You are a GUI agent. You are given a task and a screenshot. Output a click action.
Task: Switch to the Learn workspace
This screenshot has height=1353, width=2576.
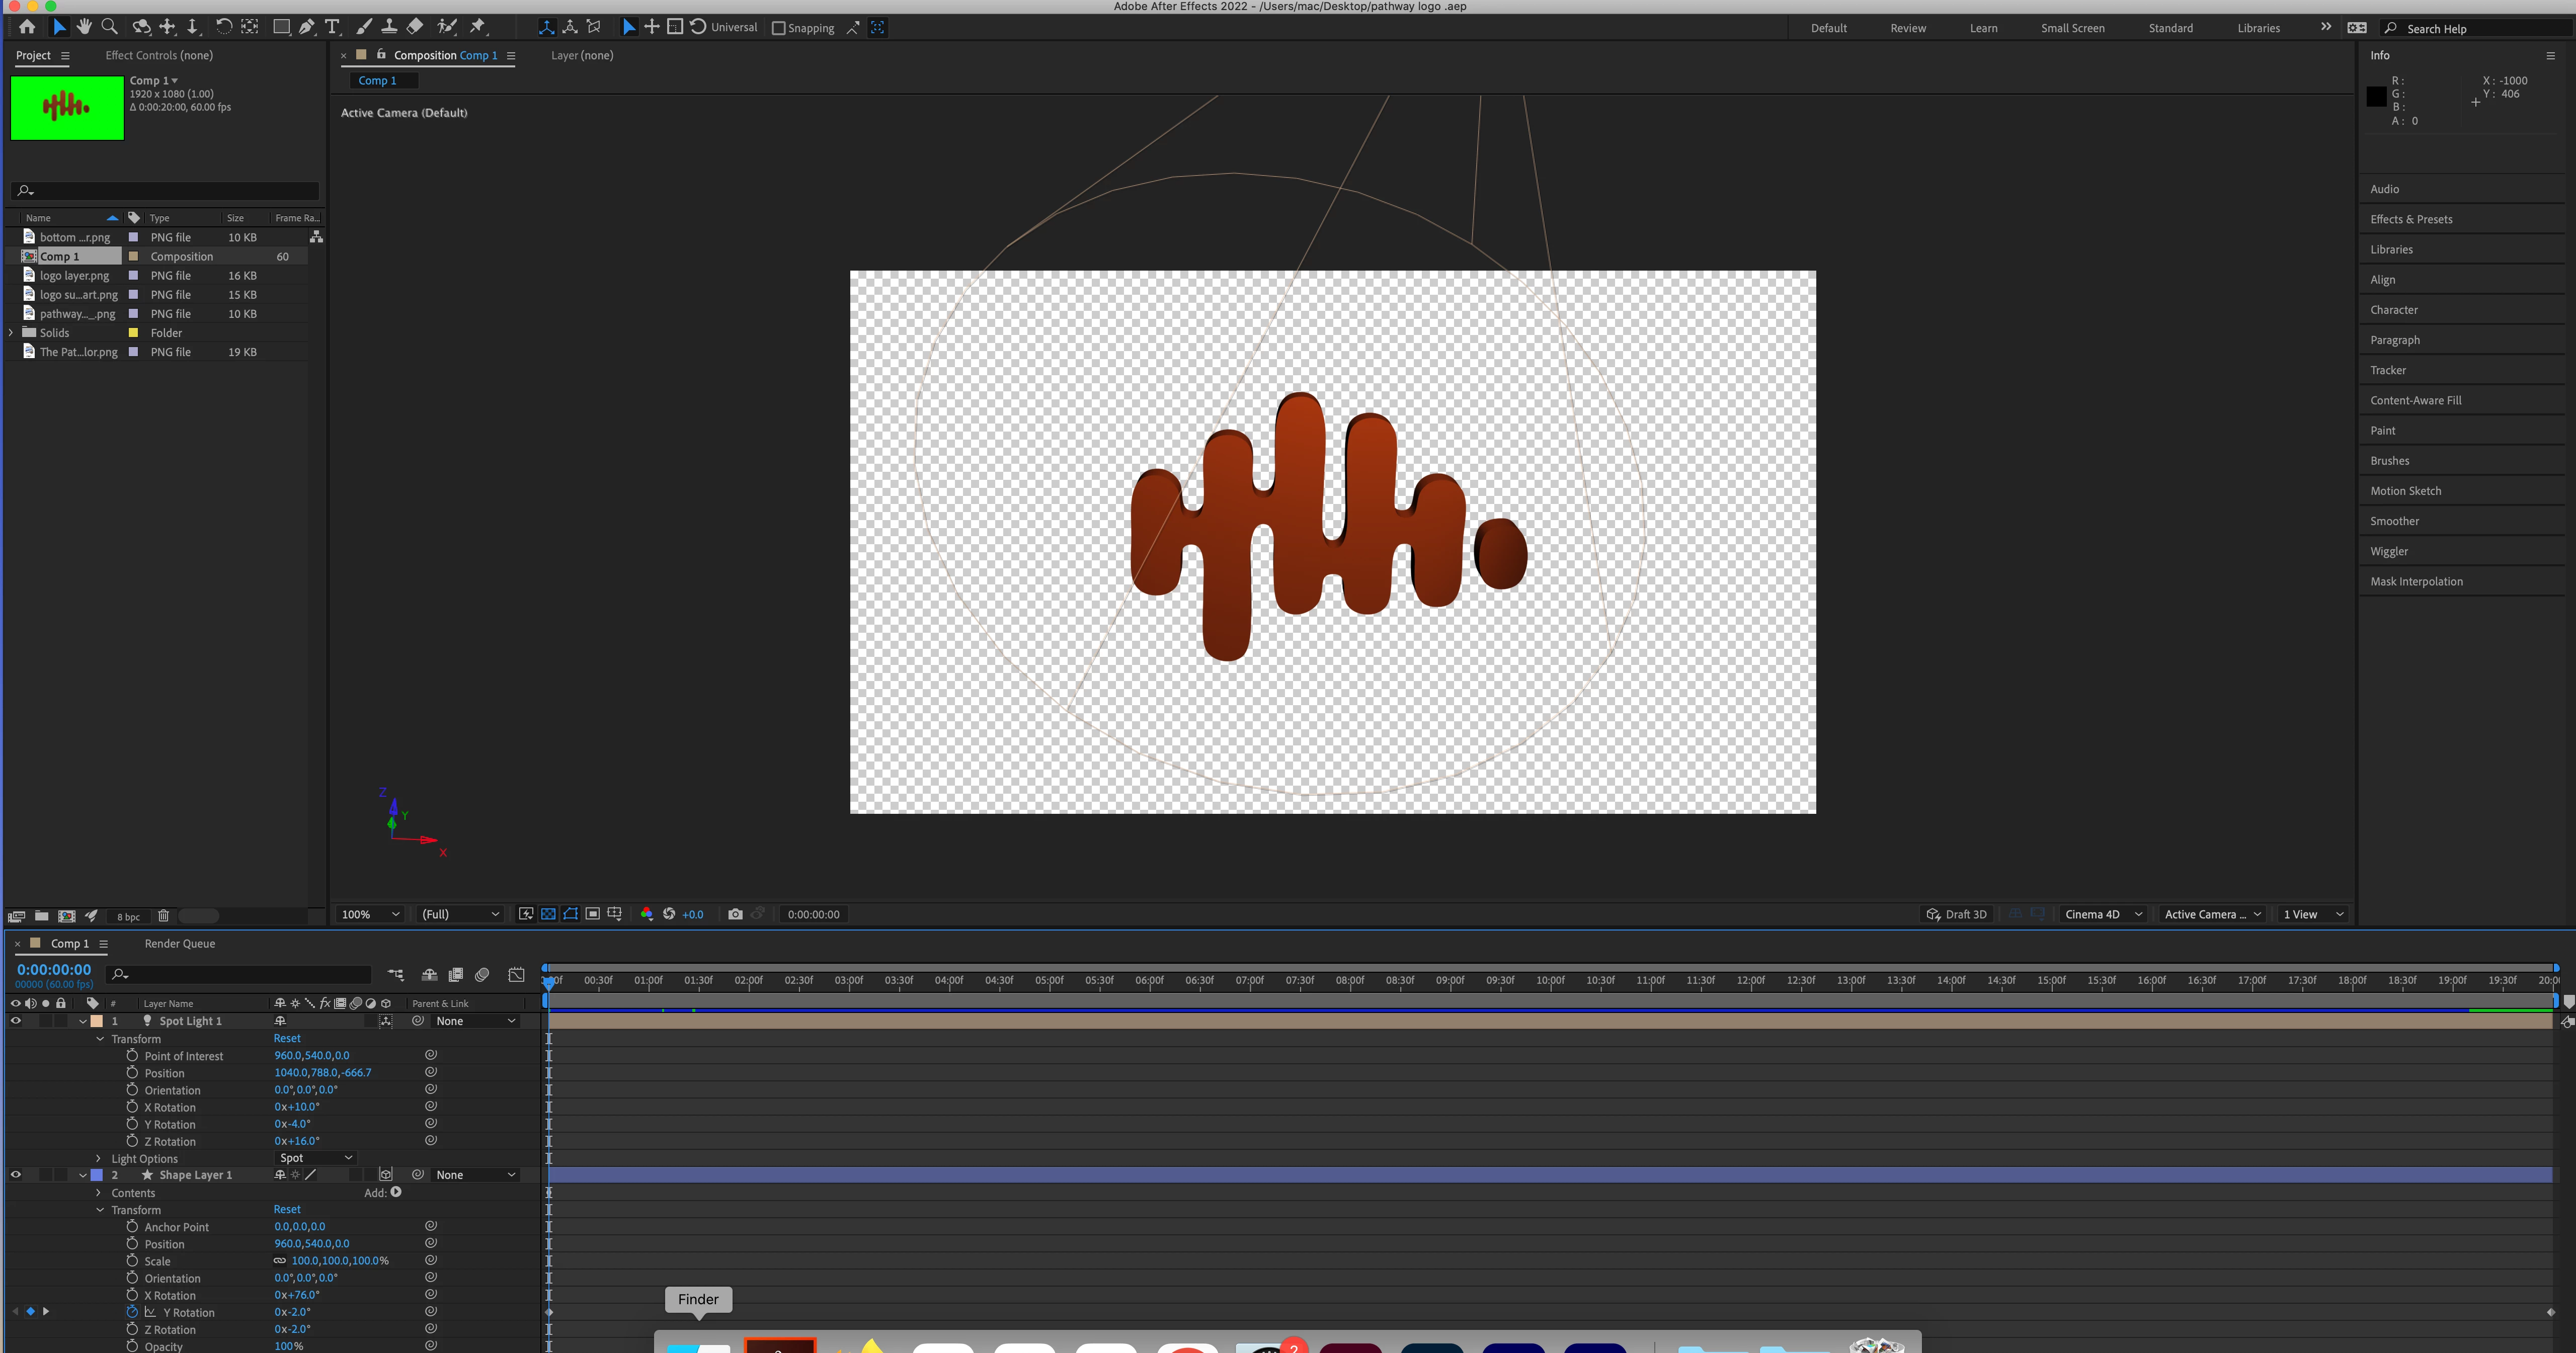coord(1983,28)
